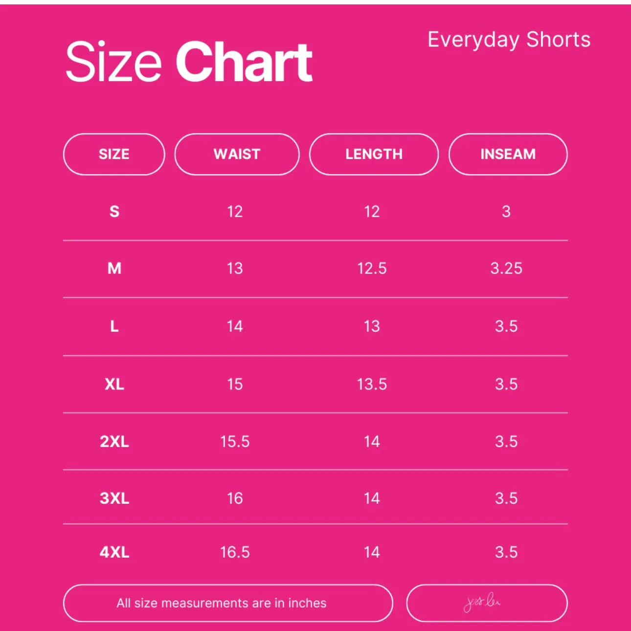
Task: Select the L size row label
Action: pos(114,326)
